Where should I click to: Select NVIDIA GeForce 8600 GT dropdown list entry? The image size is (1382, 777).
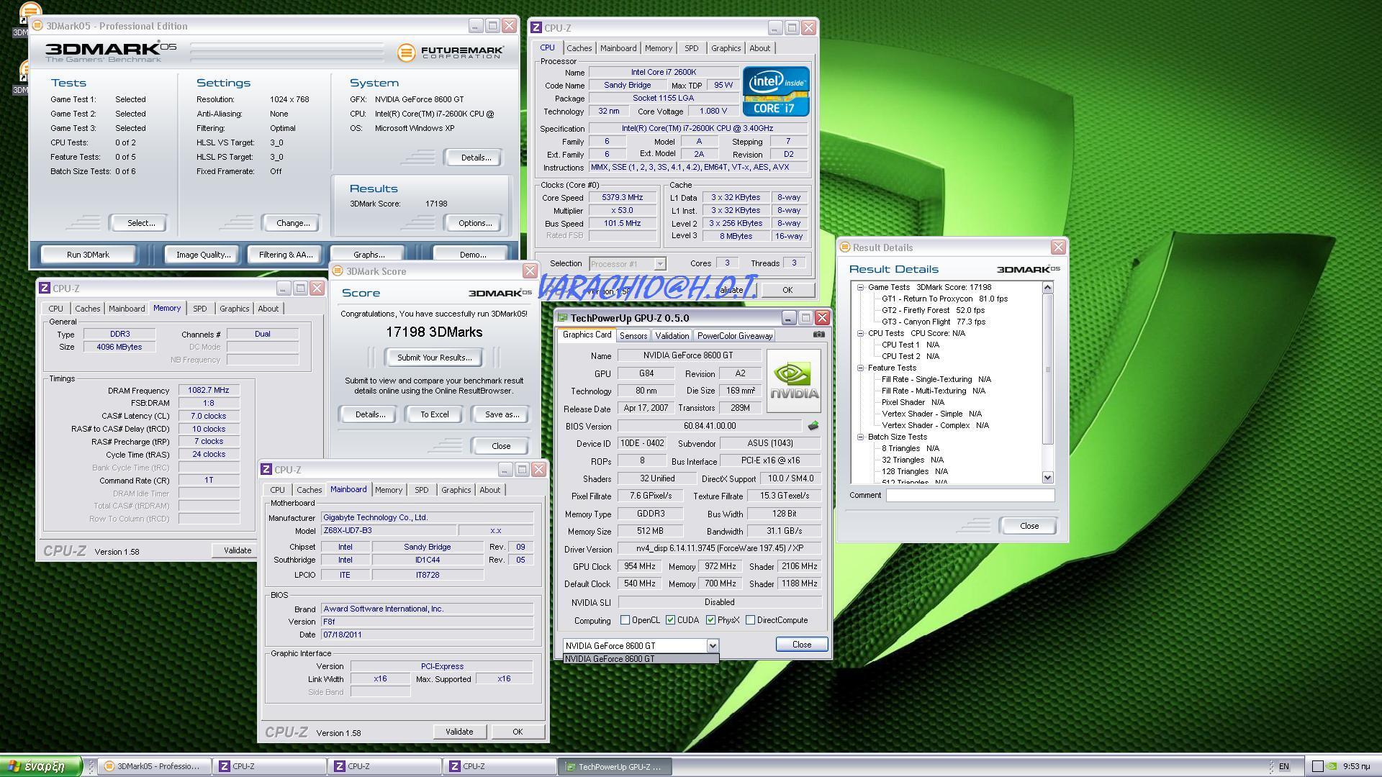[641, 659]
